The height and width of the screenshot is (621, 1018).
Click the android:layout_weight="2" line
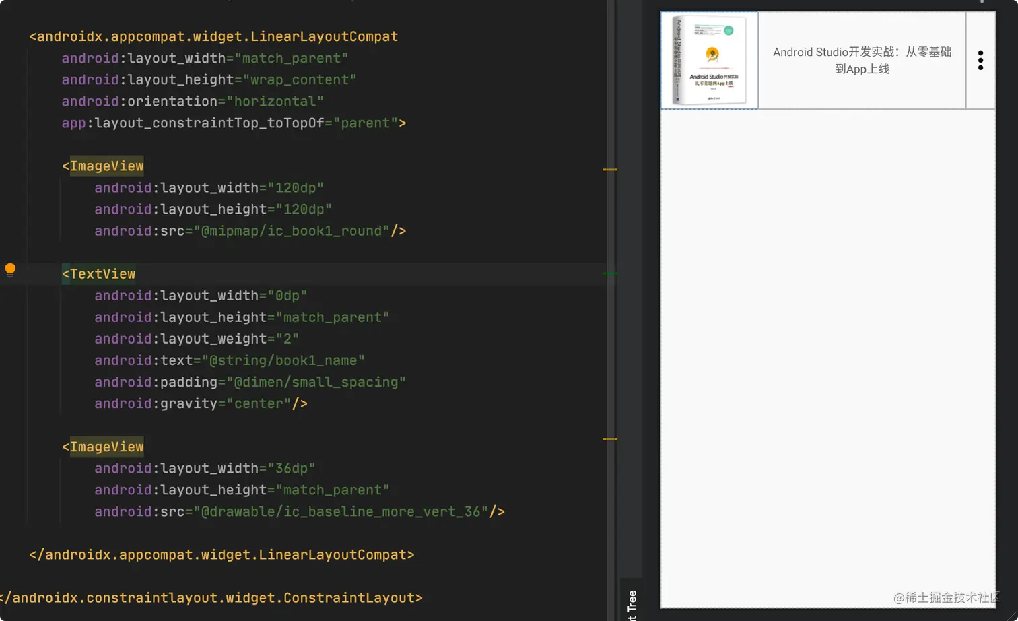coord(197,338)
